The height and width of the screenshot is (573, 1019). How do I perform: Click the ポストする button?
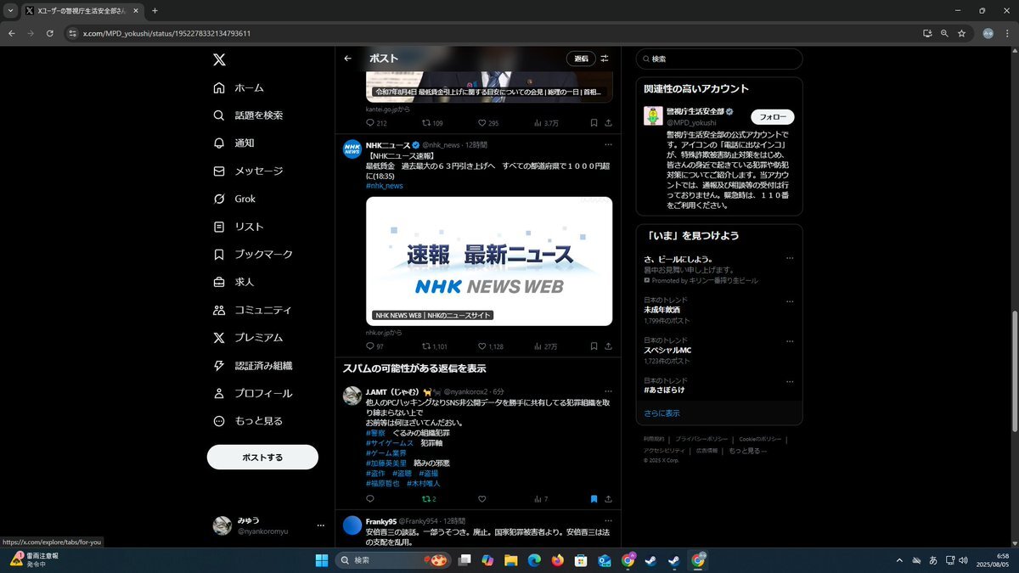[262, 457]
